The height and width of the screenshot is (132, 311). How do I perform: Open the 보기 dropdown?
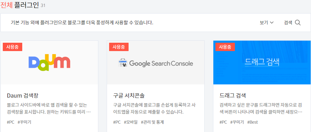[x=267, y=23]
